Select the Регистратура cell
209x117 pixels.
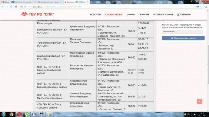[52, 23]
